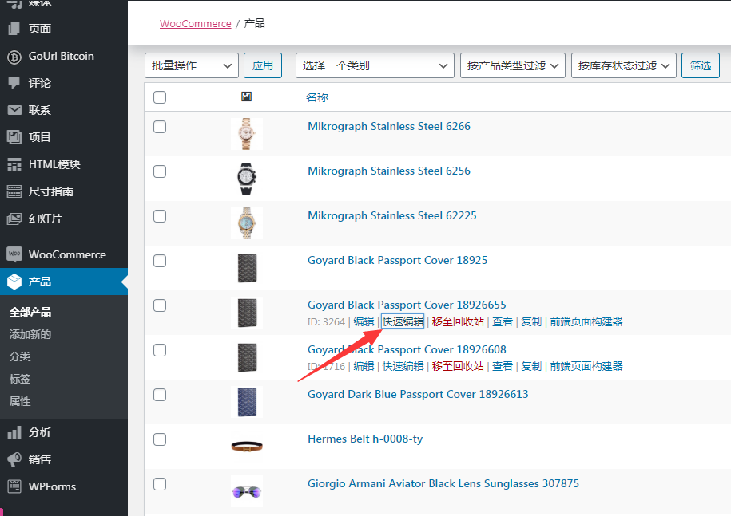Click the image column header icon

[247, 97]
